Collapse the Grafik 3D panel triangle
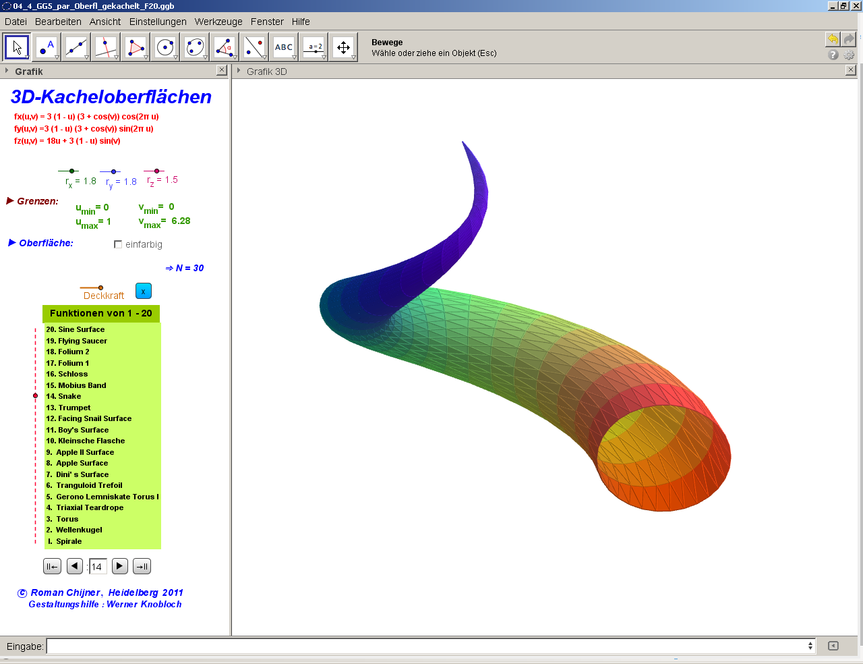Image resolution: width=863 pixels, height=664 pixels. pos(239,71)
